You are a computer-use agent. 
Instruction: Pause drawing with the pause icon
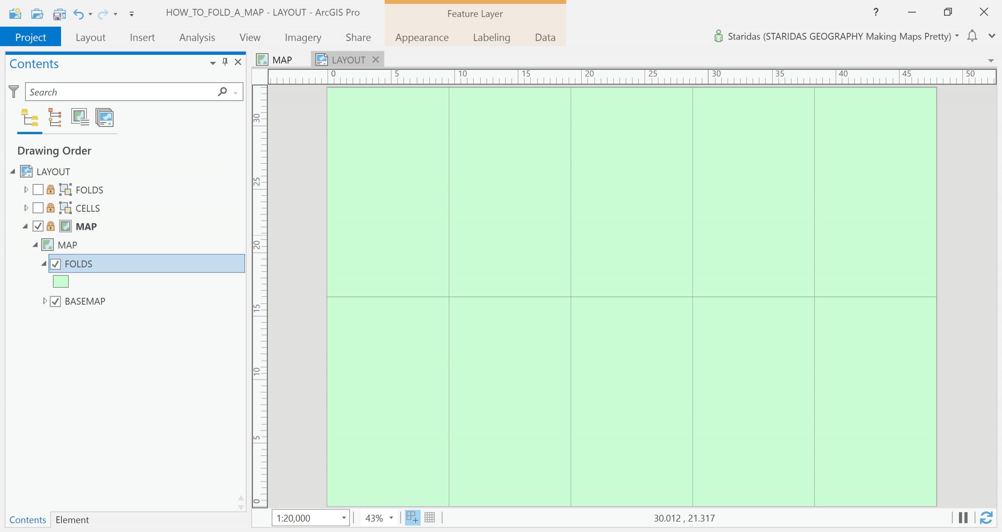coord(963,518)
